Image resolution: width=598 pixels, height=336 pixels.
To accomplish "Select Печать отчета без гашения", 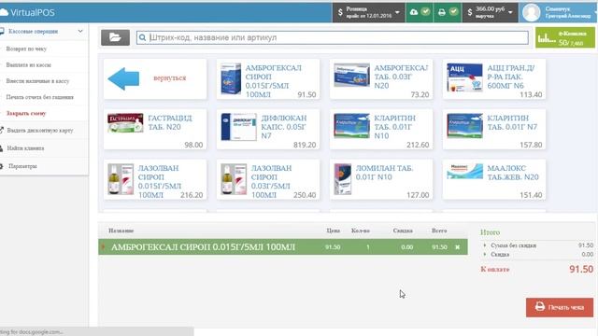I will (x=39, y=97).
